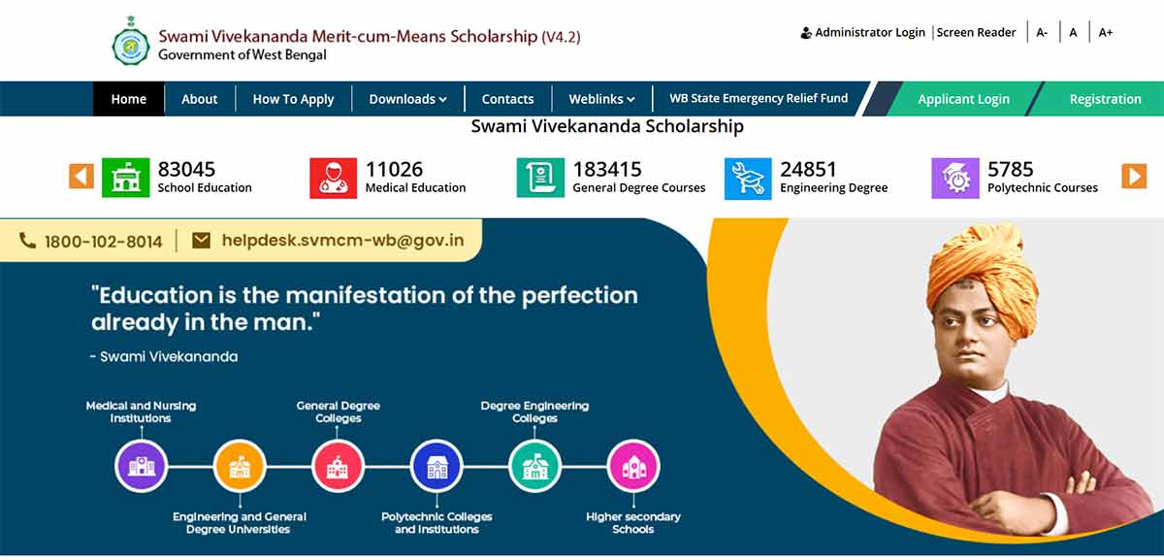Viewport: 1164px width, 560px height.
Task: Open the About page
Action: coord(200,99)
